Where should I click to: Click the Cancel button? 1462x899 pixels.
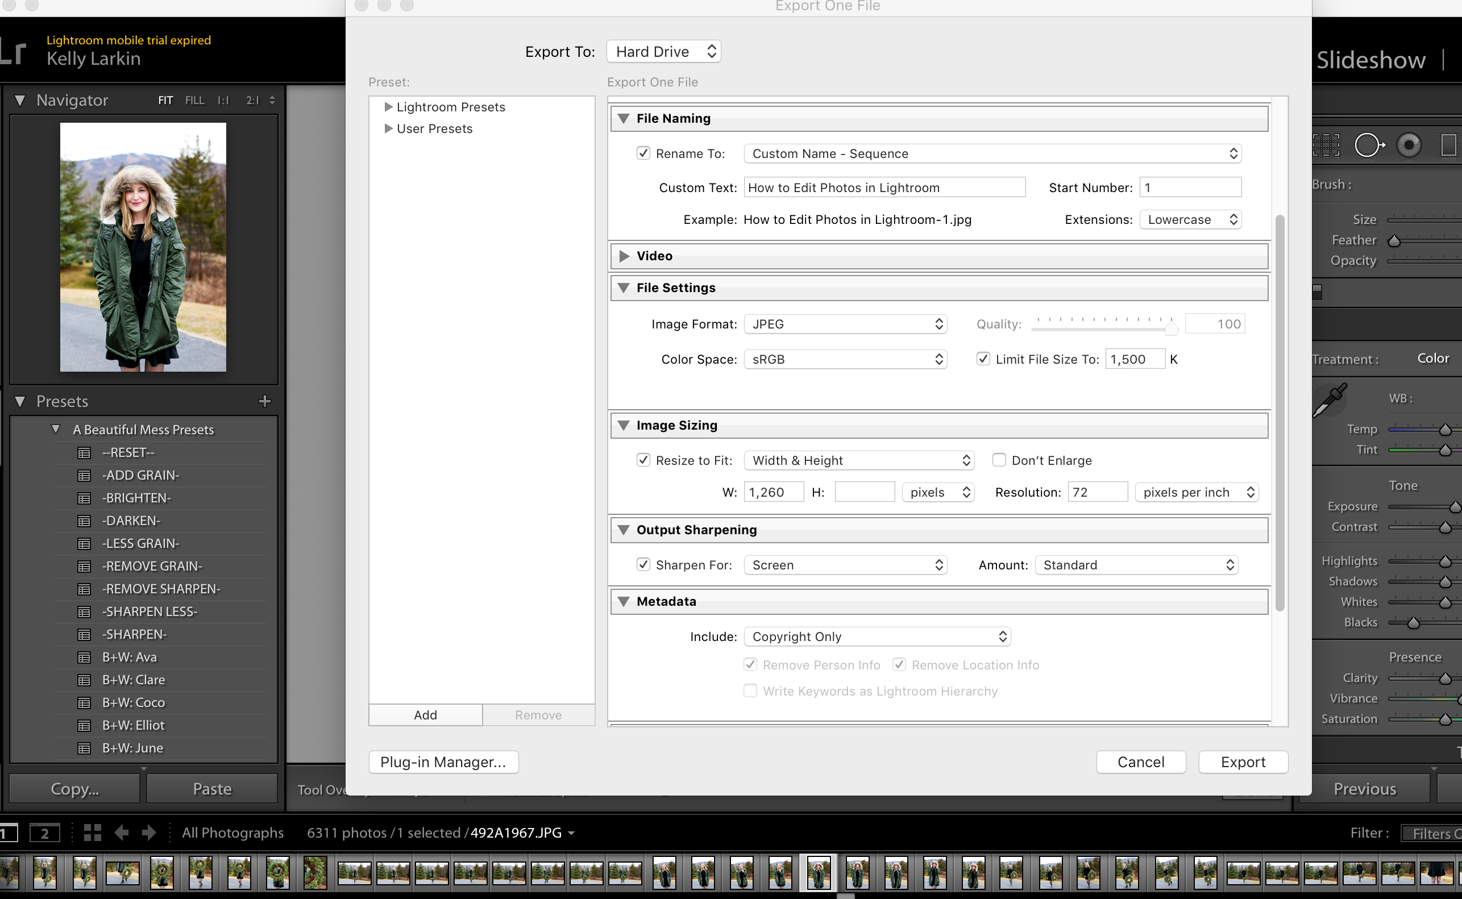pos(1141,762)
